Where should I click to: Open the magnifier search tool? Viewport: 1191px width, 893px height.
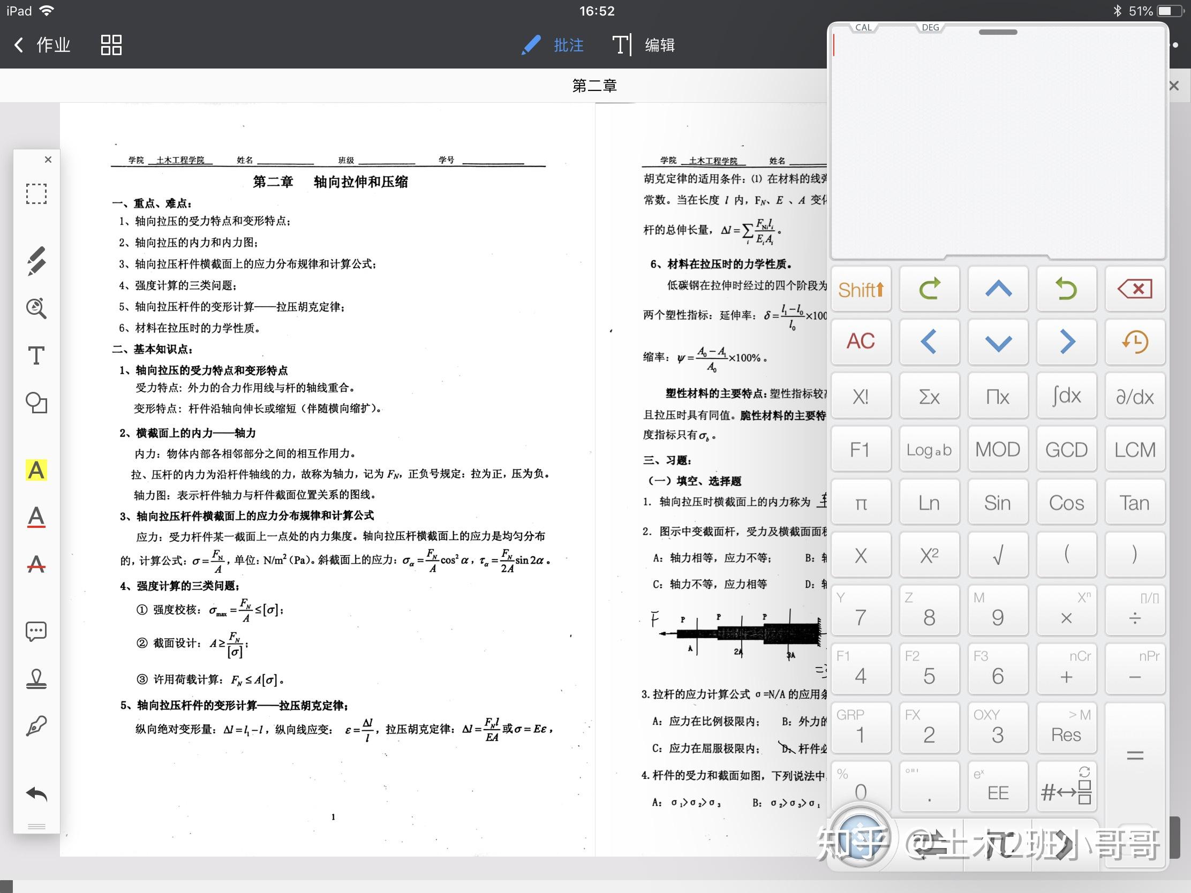click(36, 308)
